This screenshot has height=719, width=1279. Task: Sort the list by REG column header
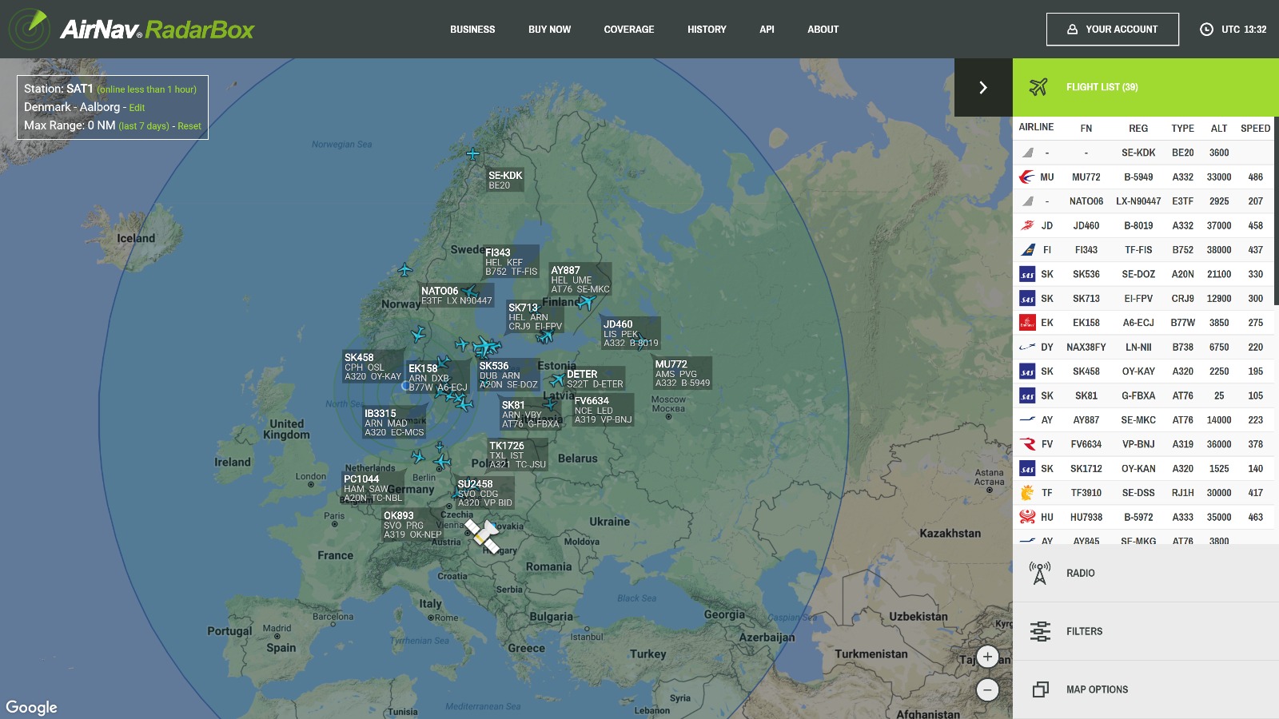coord(1138,128)
